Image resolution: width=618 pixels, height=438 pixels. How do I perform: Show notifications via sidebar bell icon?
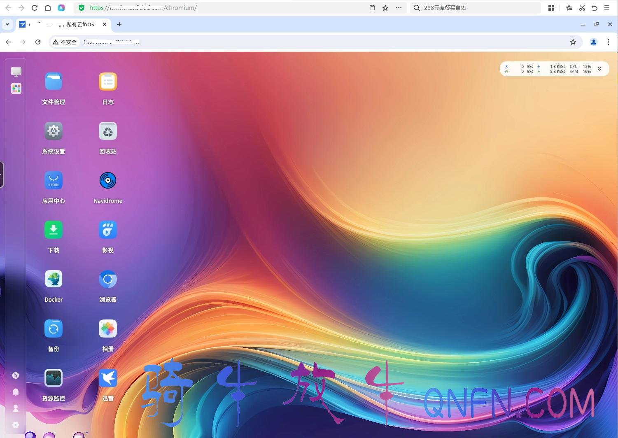click(x=16, y=392)
